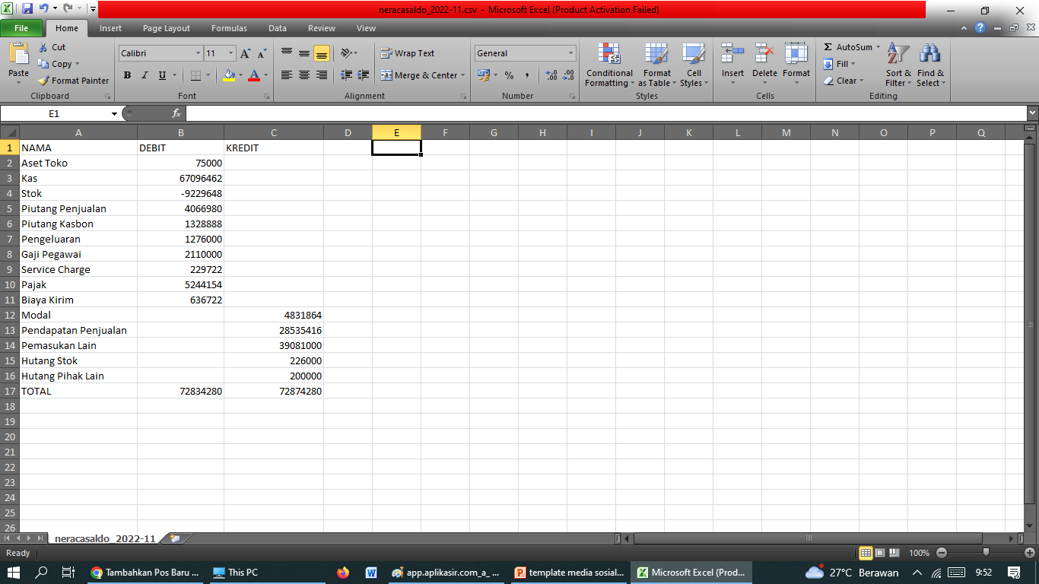This screenshot has height=584, width=1039.
Task: Toggle italic formatting
Action: pos(145,75)
